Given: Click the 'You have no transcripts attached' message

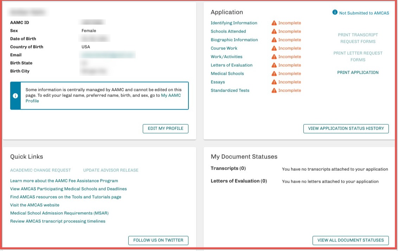Looking at the screenshot, I should pos(335,169).
